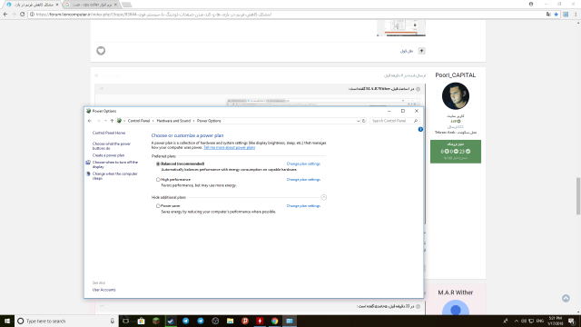
Task: Click the Power Options forward arrow
Action: tap(98, 121)
